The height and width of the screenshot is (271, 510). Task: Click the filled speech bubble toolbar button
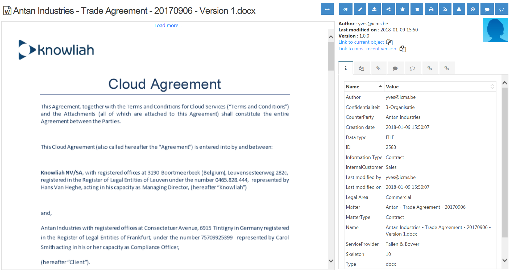tap(487, 9)
